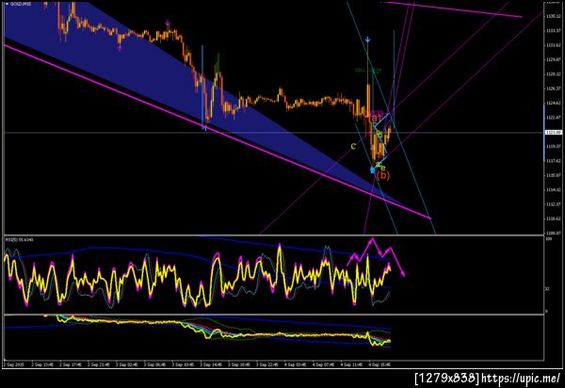Click the RSI scale value 32

coord(547,288)
